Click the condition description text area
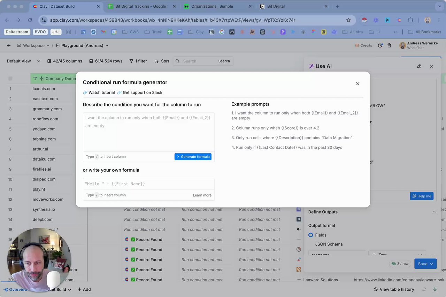The width and height of the screenshot is (446, 297). (149, 132)
